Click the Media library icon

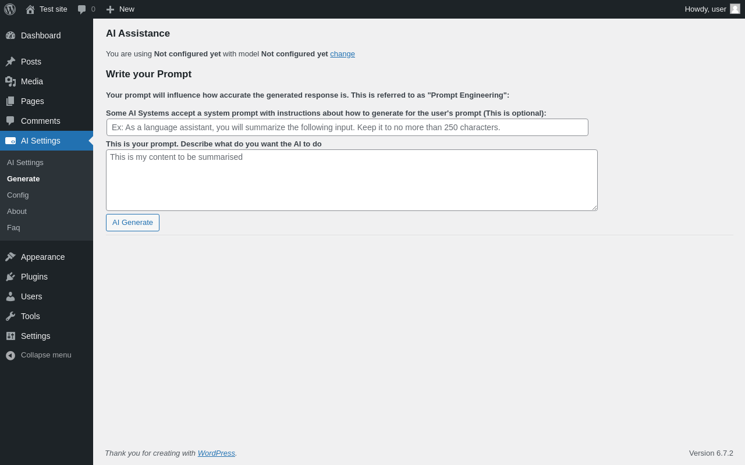click(x=10, y=81)
